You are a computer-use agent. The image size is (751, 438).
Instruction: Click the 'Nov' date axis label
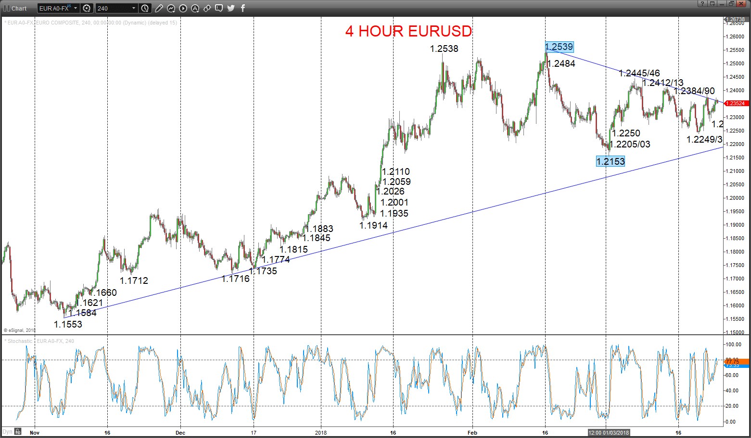point(35,433)
